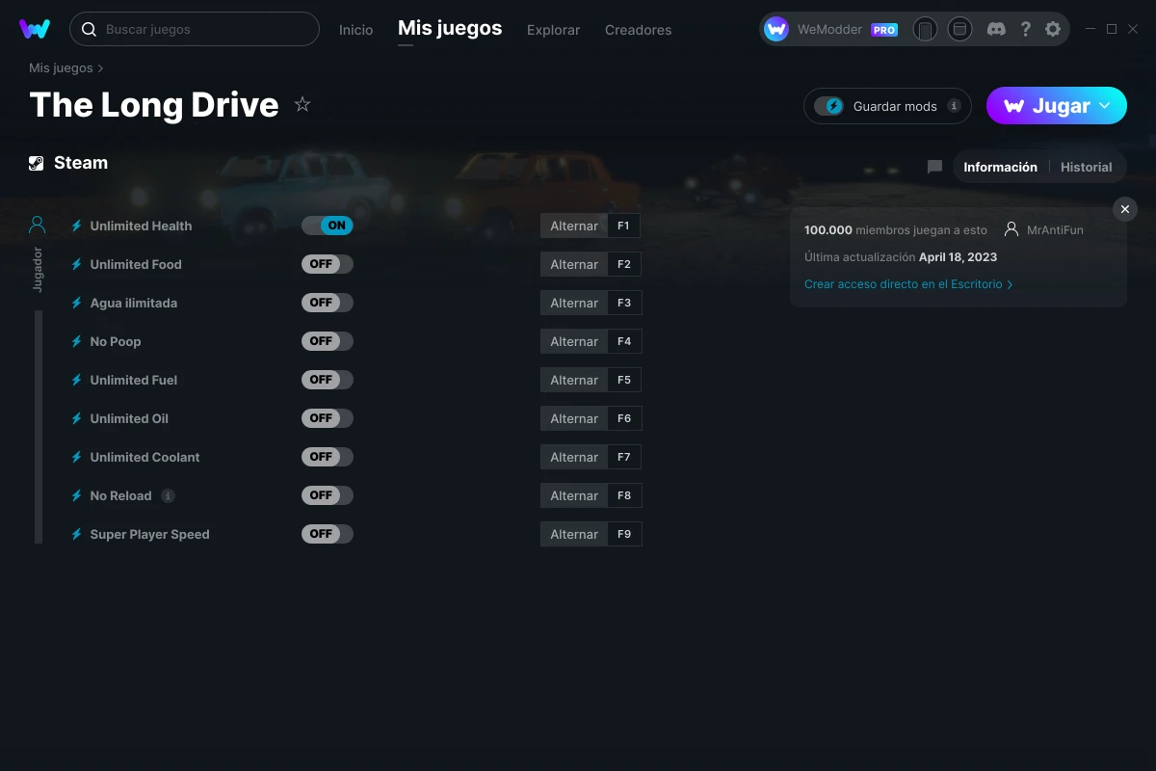Image resolution: width=1156 pixels, height=771 pixels.
Task: Click Alternar button for Unlimited Oil
Action: (574, 418)
